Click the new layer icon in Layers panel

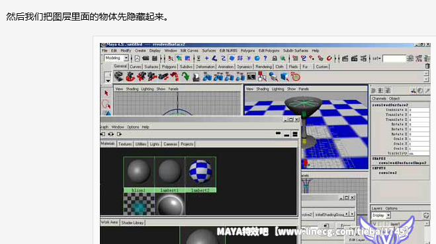tap(425, 216)
